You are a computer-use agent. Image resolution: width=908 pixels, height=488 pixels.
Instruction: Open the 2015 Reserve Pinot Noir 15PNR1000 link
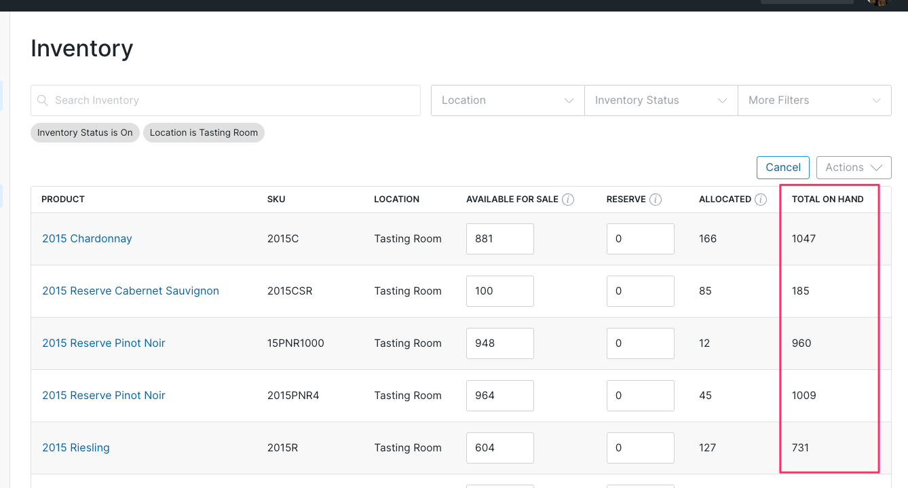pyautogui.click(x=103, y=343)
